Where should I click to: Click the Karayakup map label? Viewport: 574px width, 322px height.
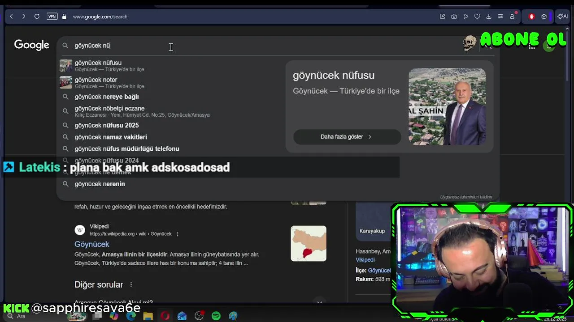[372, 231]
